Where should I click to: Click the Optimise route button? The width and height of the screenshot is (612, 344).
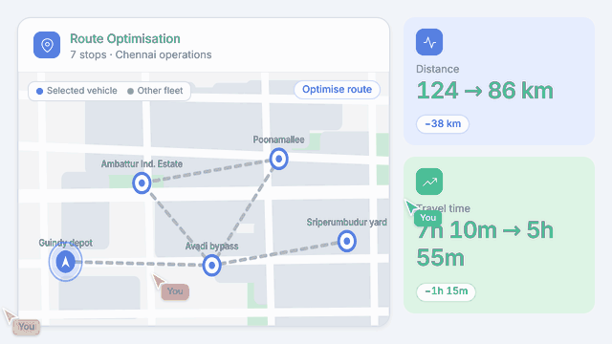tap(337, 90)
